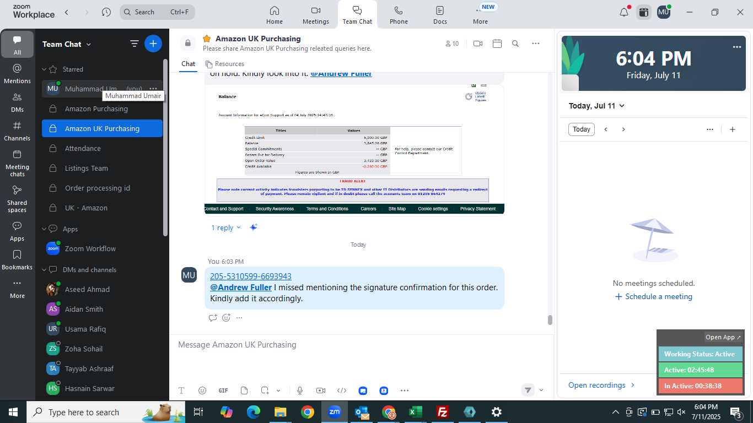
Task: Open Amazon Purchasing channel
Action: 102,109
